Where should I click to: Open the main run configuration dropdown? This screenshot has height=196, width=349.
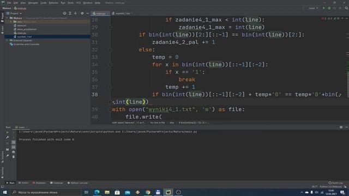[x=312, y=8]
